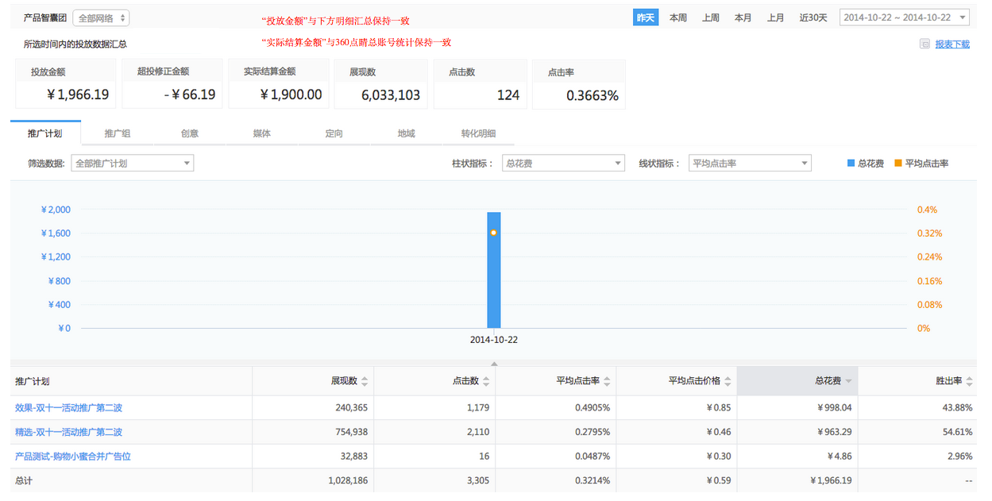
Task: Collapse chart using the small triangle handle
Action: point(494,364)
